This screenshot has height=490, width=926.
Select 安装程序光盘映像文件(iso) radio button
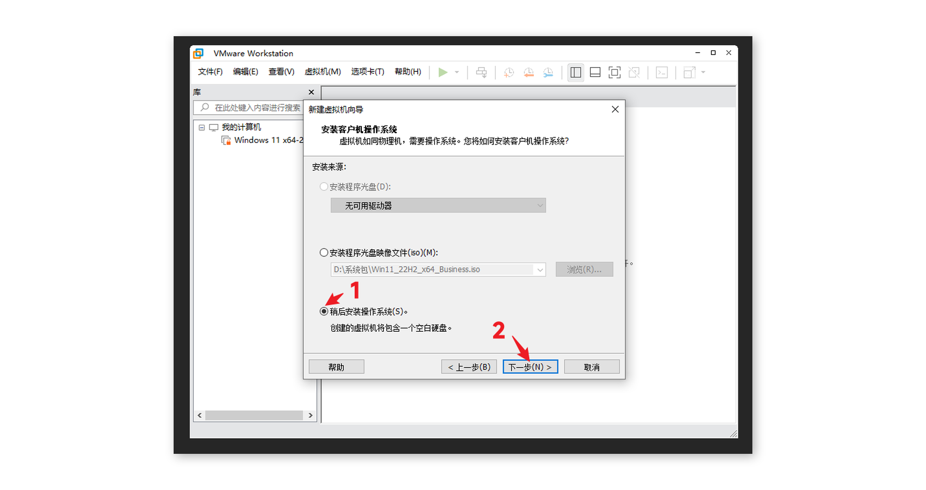(324, 253)
